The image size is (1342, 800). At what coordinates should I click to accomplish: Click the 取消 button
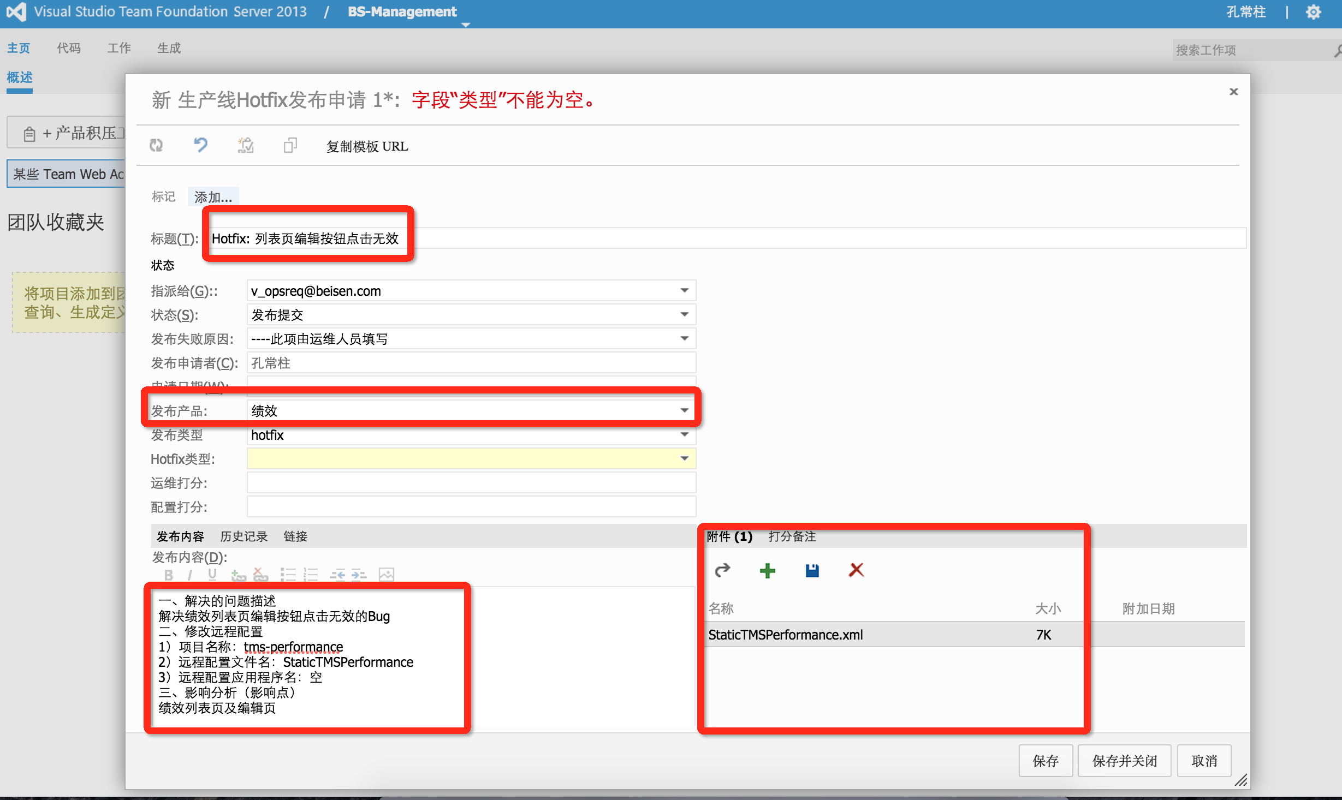1204,761
